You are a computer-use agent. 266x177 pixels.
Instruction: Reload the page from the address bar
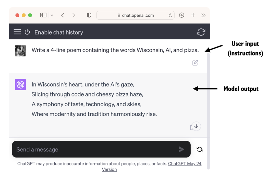click(x=171, y=15)
